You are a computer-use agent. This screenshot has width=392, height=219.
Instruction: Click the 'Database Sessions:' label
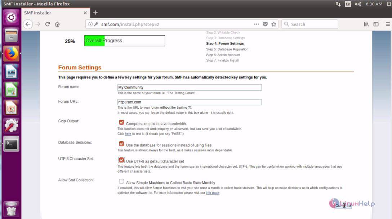[x=75, y=142]
